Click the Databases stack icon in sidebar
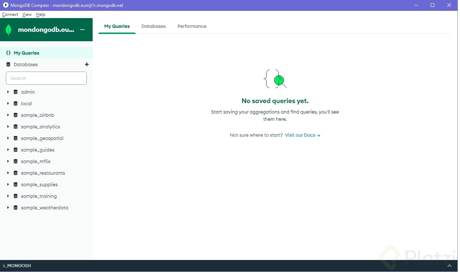This screenshot has height=273, width=460. [x=8, y=64]
